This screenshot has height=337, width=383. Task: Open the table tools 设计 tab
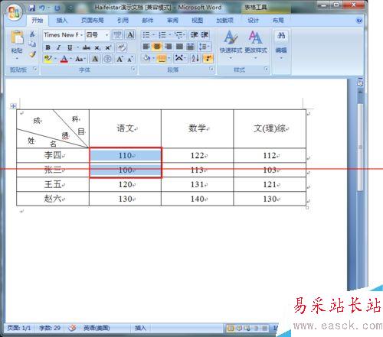[253, 21]
